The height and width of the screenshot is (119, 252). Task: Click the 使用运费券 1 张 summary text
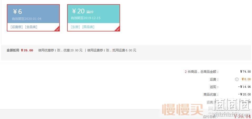pyautogui.click(x=98, y=50)
